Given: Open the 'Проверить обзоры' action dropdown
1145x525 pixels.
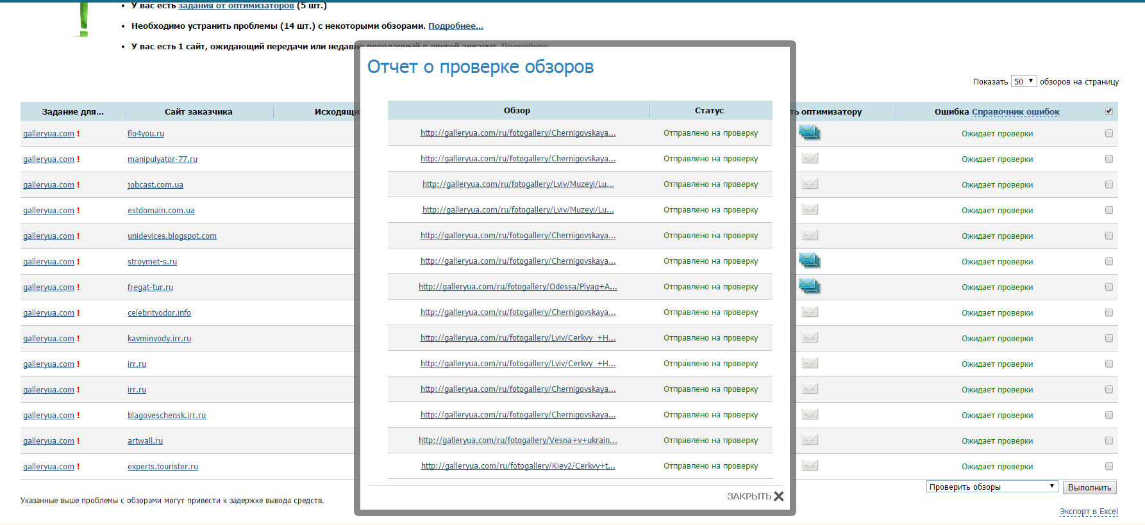Looking at the screenshot, I should pos(992,487).
